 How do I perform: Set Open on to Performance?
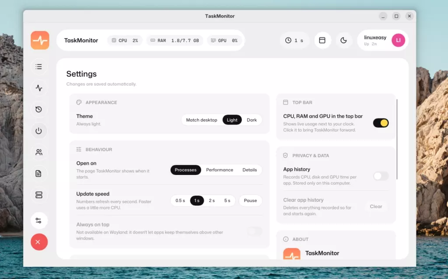pos(220,170)
